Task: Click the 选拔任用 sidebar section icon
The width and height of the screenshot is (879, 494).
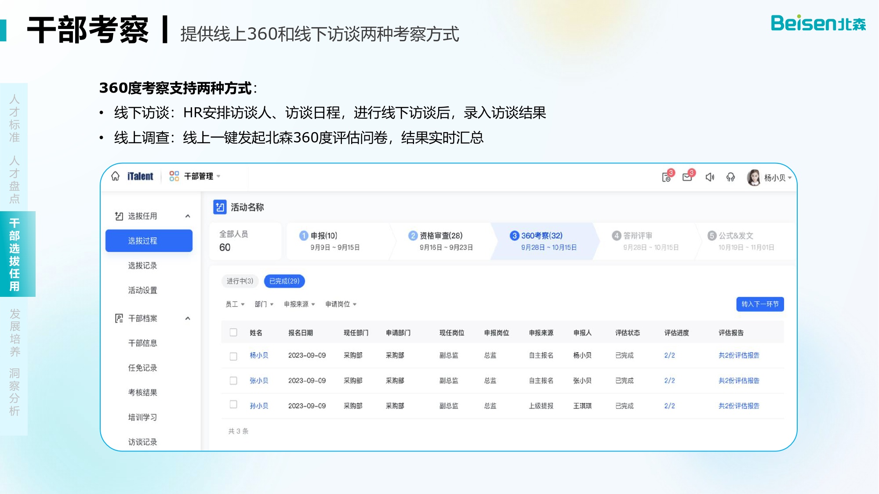Action: tap(119, 216)
